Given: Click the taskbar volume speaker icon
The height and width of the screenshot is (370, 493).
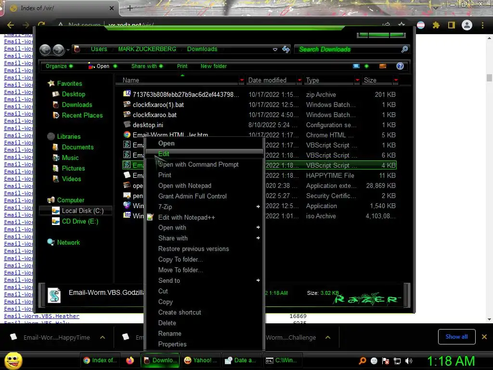Looking at the screenshot, I should pyautogui.click(x=408, y=361).
